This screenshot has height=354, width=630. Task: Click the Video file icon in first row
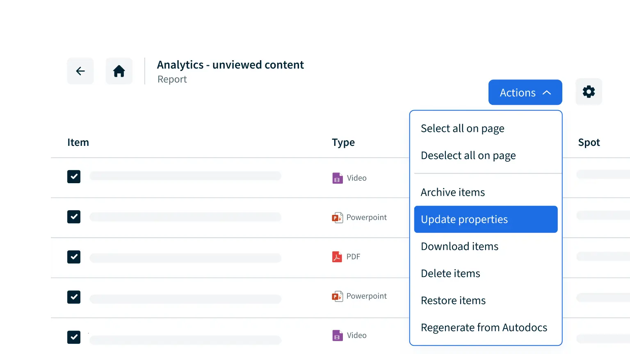coord(337,178)
